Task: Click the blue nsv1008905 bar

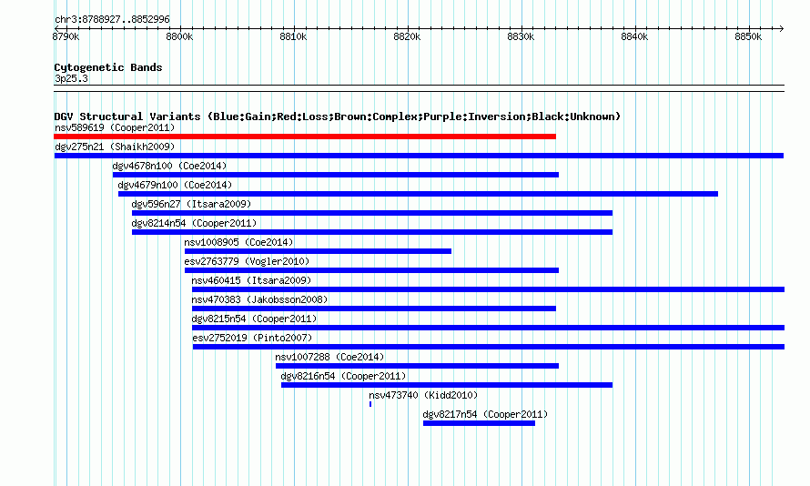Action: click(x=319, y=251)
